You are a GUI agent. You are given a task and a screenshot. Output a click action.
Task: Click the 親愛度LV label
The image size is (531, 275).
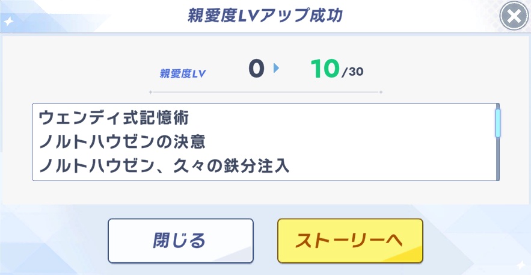[183, 74]
